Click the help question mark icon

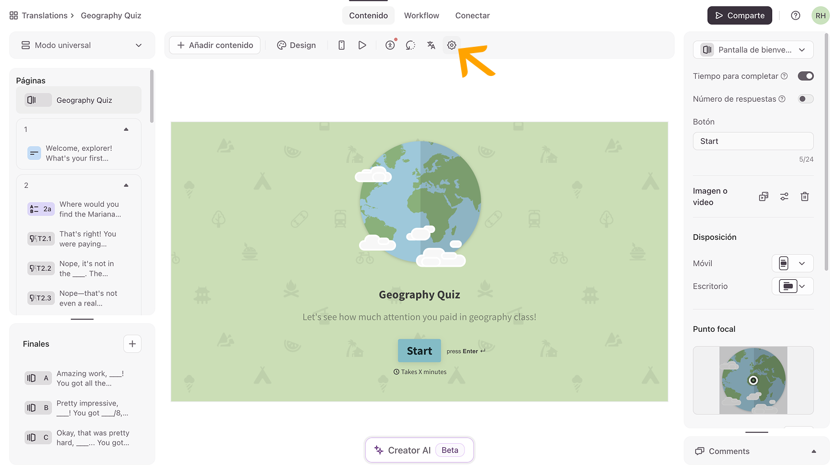[795, 15]
